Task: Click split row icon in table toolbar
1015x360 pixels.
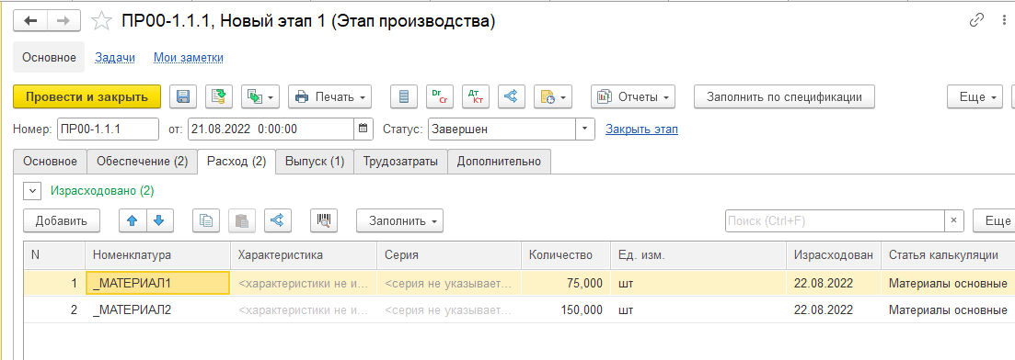Action: [278, 220]
